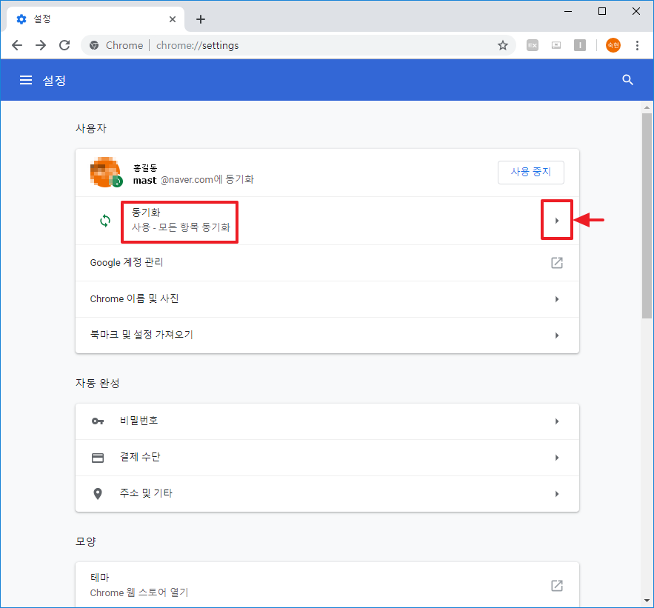Click the 설정 title in blue header

[x=54, y=80]
